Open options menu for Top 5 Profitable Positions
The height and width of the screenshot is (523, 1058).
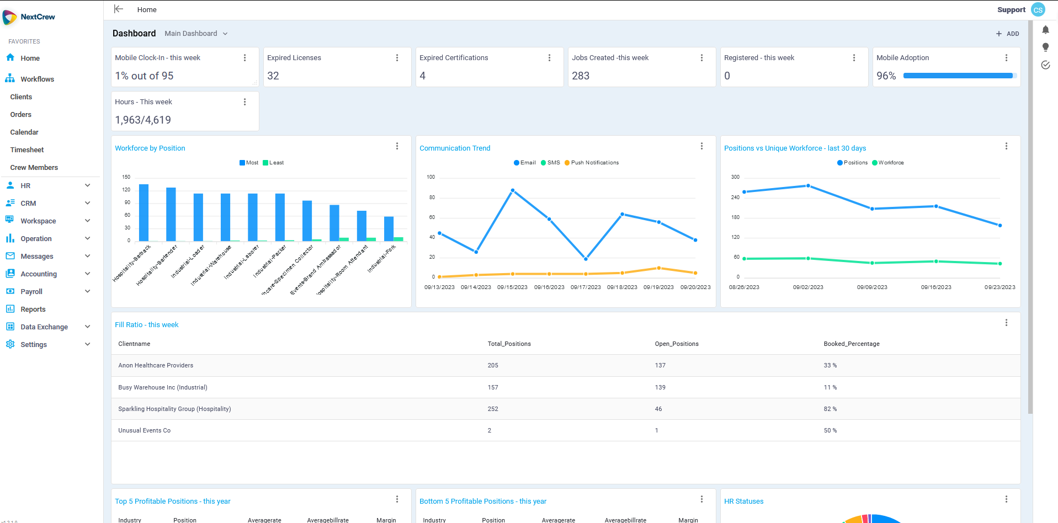point(397,499)
